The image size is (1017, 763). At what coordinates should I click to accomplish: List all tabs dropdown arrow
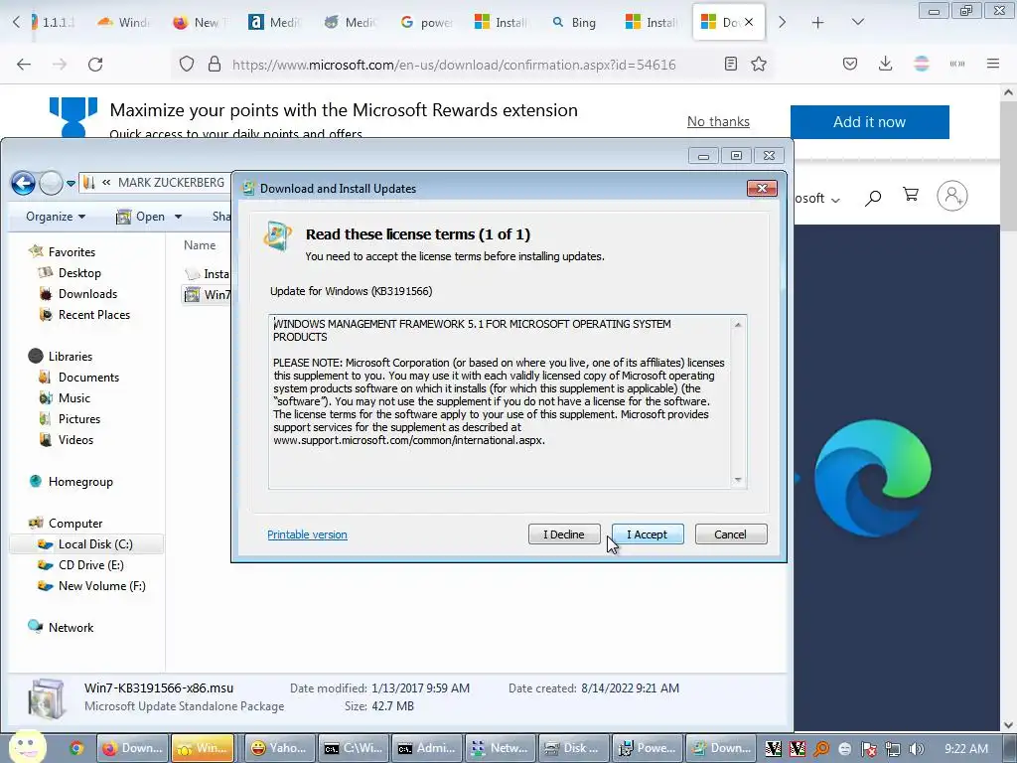(857, 22)
